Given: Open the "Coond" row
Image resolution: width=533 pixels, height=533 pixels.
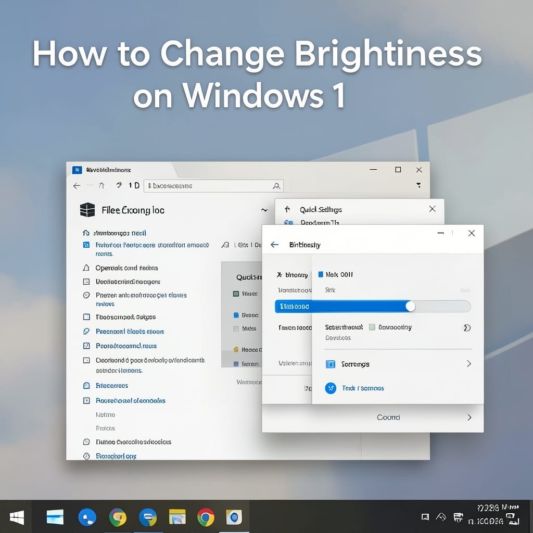Looking at the screenshot, I should point(373,417).
